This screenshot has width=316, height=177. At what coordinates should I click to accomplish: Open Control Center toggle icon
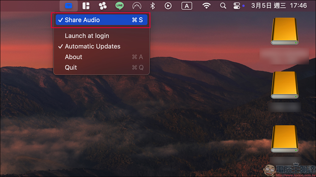[237, 6]
